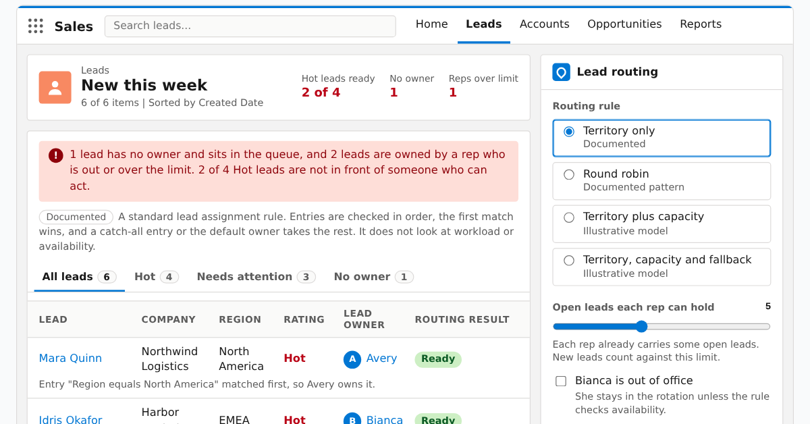Check Bianca is out of office

click(x=561, y=381)
